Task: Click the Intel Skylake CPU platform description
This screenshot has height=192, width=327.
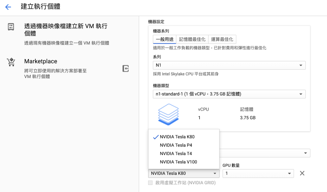Action: point(186,74)
